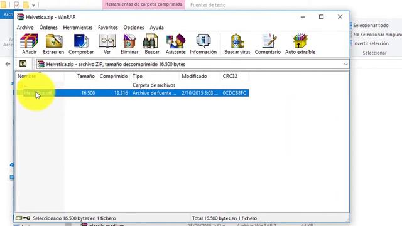Open the Archivo menu

click(25, 28)
